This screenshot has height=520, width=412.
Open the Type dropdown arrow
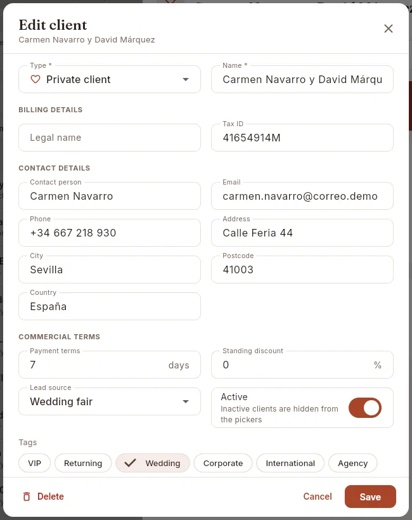(x=186, y=80)
